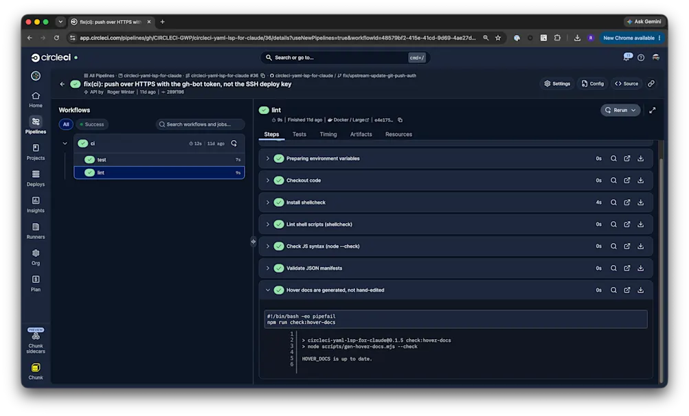The width and height of the screenshot is (689, 416).
Task: Expand Lint shell scripts (shellcheck) step
Action: pos(268,224)
